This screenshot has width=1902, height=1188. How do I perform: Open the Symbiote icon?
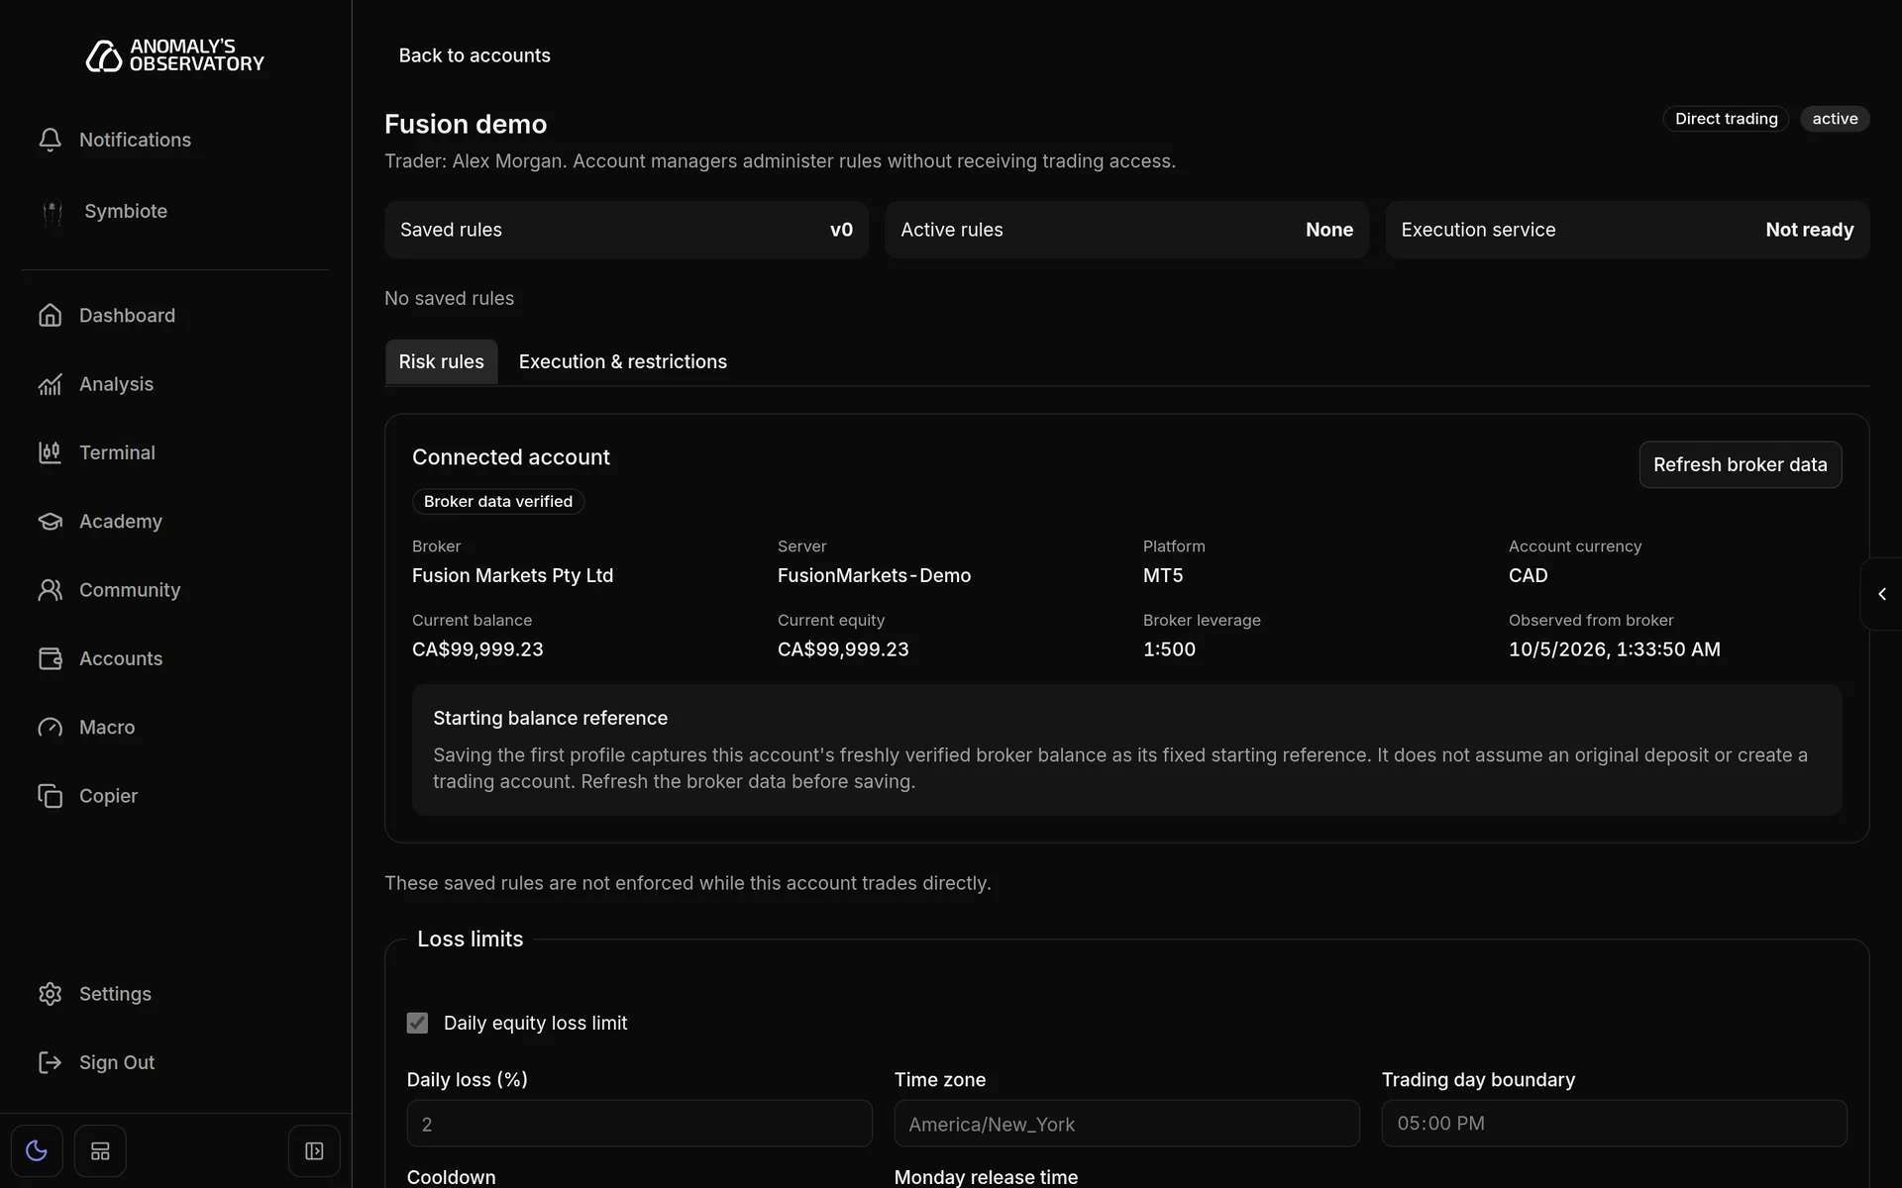(x=53, y=212)
